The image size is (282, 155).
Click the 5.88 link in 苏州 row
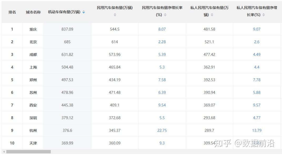coord(257,93)
